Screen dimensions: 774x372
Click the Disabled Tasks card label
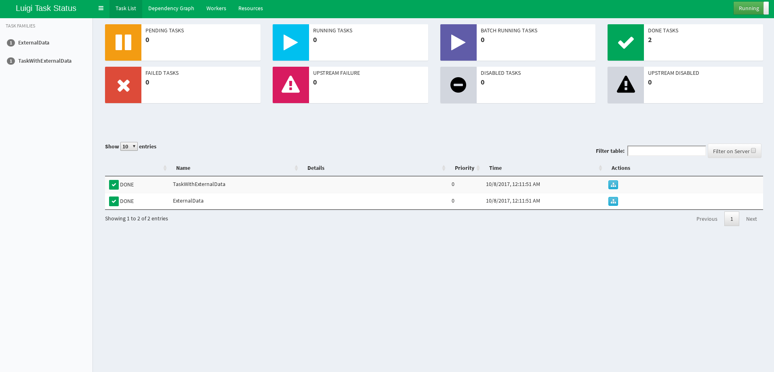point(501,73)
